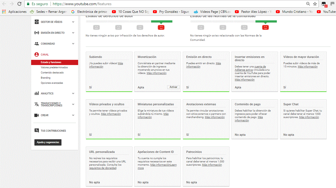The width and height of the screenshot is (336, 188).
Task: Open the 10 Cosas Que NO bookmark
Action: pos(131,12)
